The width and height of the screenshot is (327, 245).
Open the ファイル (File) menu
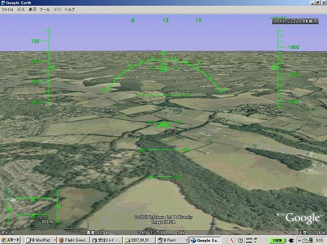[7, 10]
